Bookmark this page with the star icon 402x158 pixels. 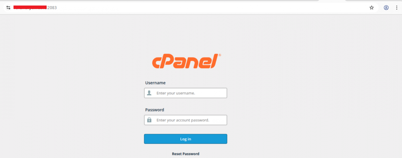coord(372,8)
